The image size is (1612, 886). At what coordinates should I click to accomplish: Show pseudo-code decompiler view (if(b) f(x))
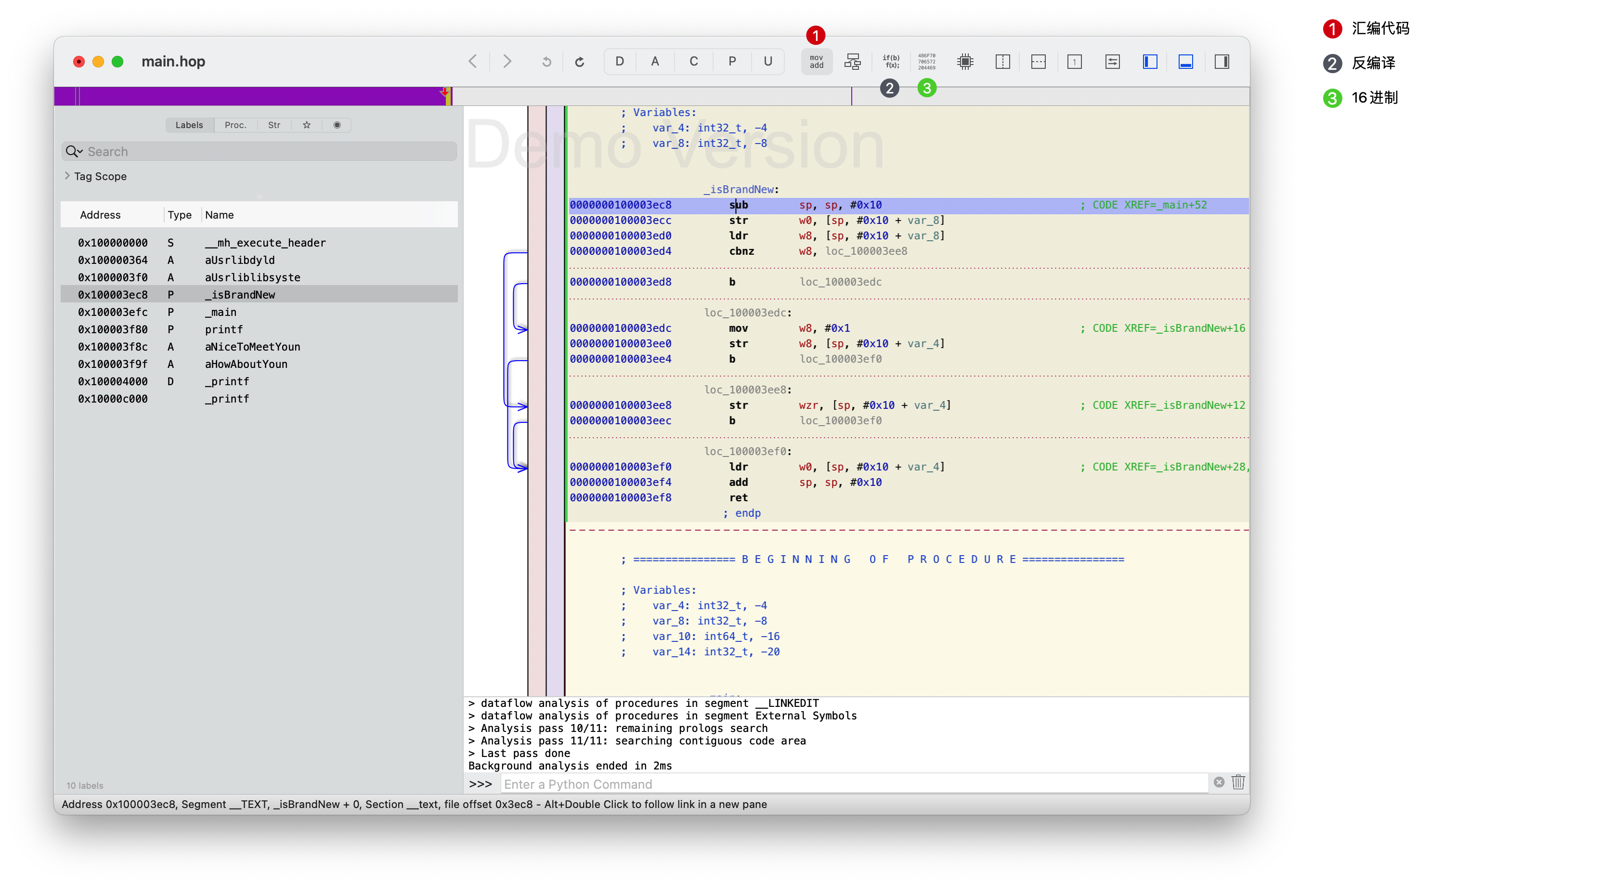[890, 61]
